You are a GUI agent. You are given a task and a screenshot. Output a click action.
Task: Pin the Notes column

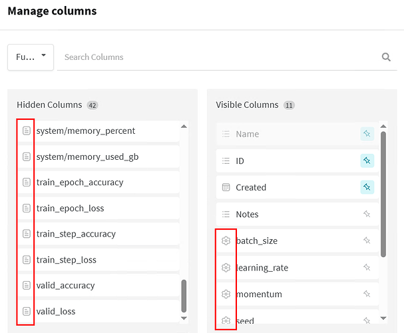367,214
